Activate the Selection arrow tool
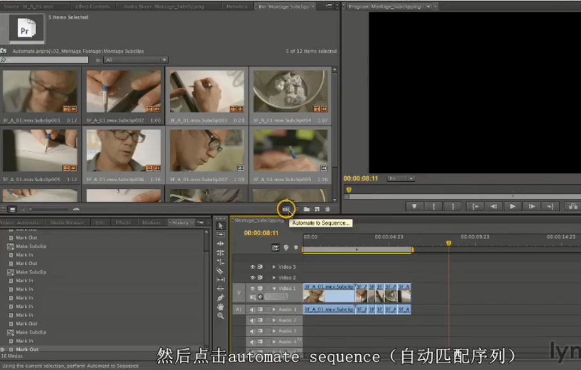This screenshot has height=370, width=581. tap(220, 226)
